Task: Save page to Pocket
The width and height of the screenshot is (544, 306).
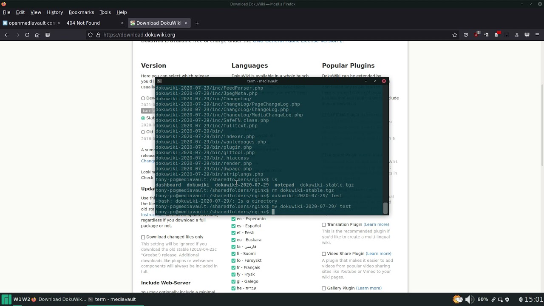Action: 466,35
